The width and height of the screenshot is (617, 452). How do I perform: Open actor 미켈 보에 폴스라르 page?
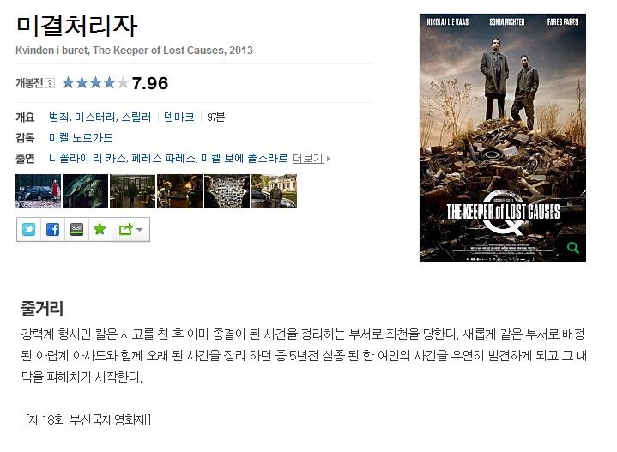[x=244, y=159]
